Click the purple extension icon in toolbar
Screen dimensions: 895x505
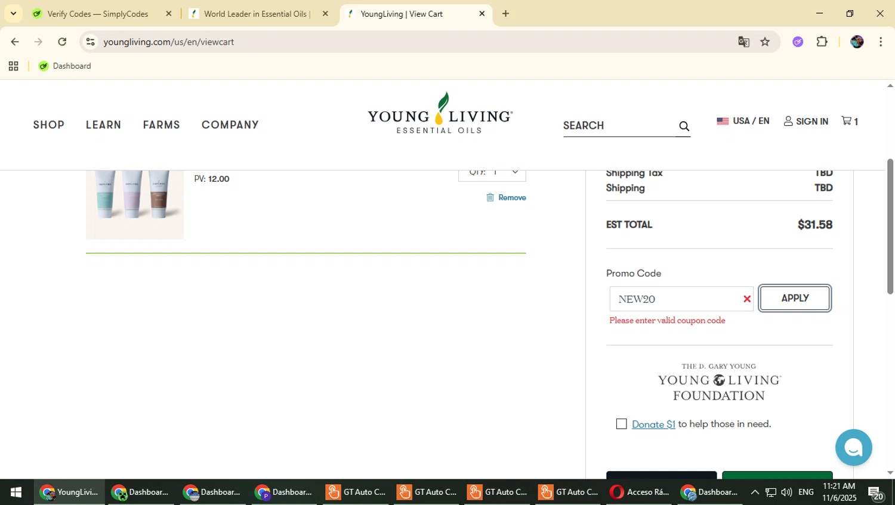(798, 42)
